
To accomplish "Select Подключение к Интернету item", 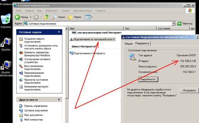I will click(x=89, y=53).
